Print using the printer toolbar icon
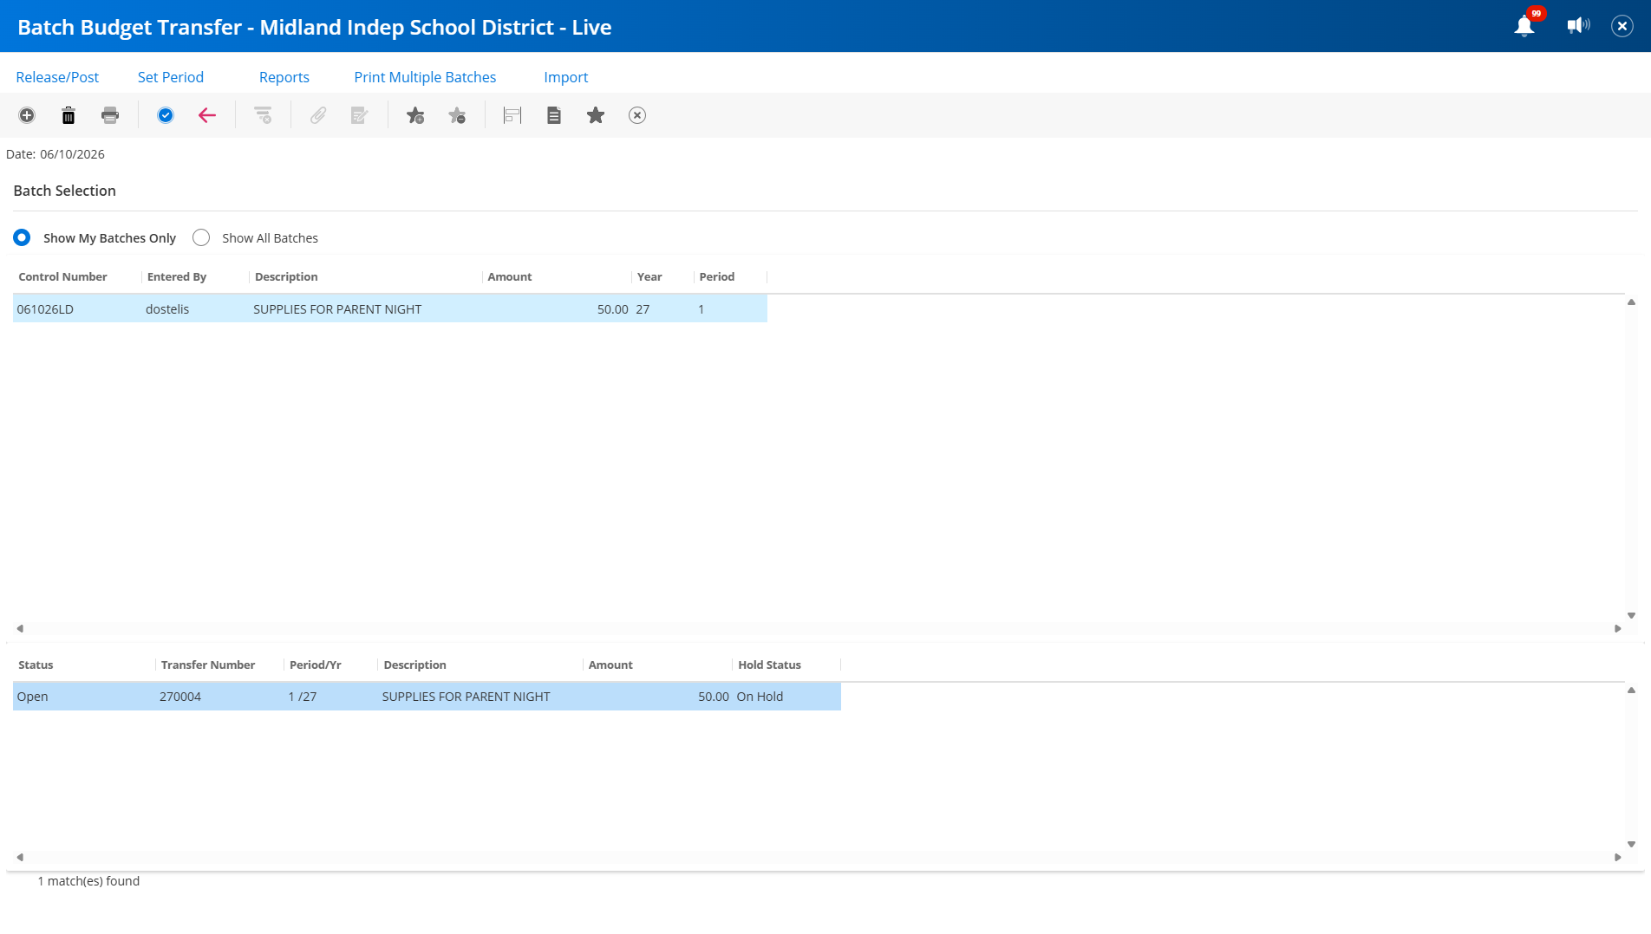The width and height of the screenshot is (1651, 934). coord(110,115)
